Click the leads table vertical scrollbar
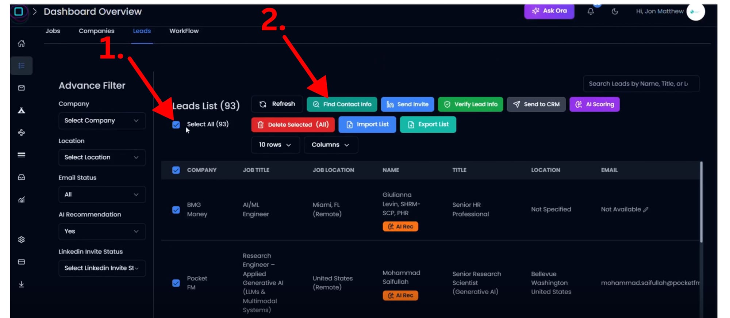730x318 pixels. pos(701,203)
